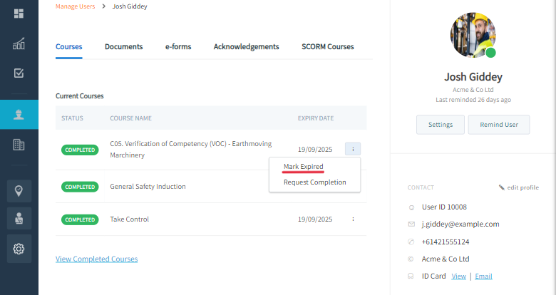This screenshot has height=295, width=556.
Task: Click the pencil icon beside edit profile
Action: (502, 187)
